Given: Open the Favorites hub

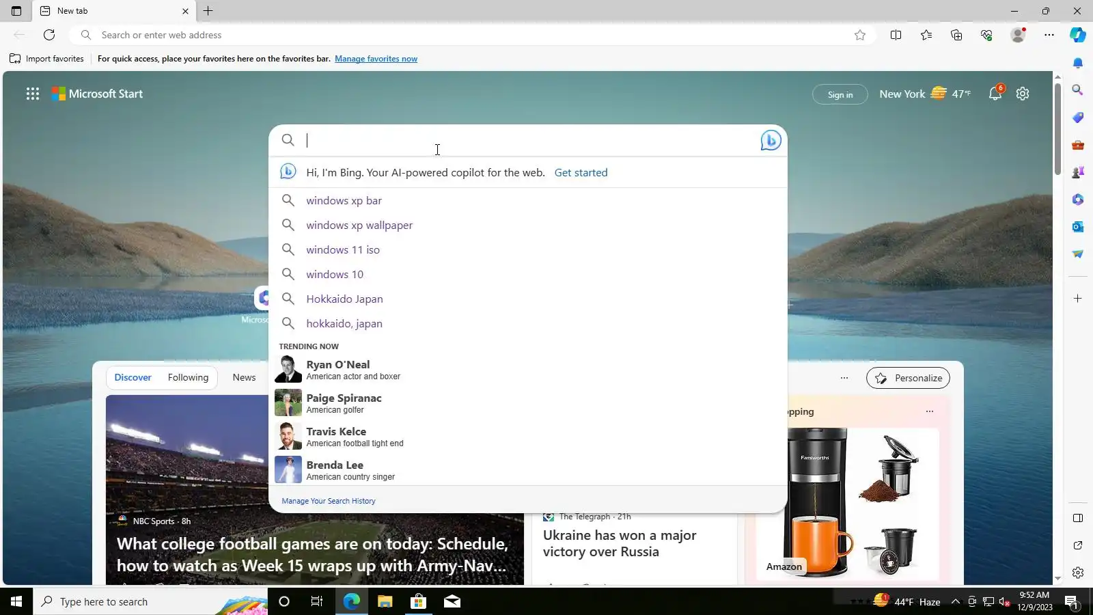Looking at the screenshot, I should pyautogui.click(x=926, y=35).
